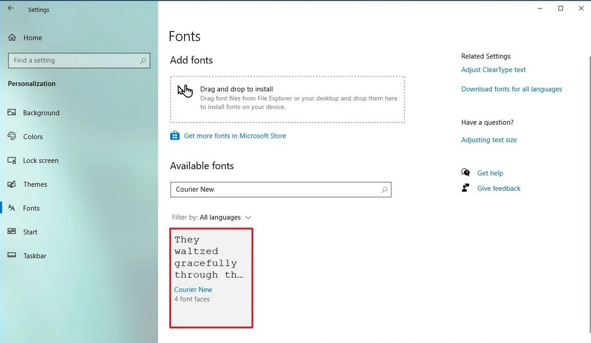The width and height of the screenshot is (591, 343).
Task: Click the Lock screen icon
Action: tap(12, 160)
